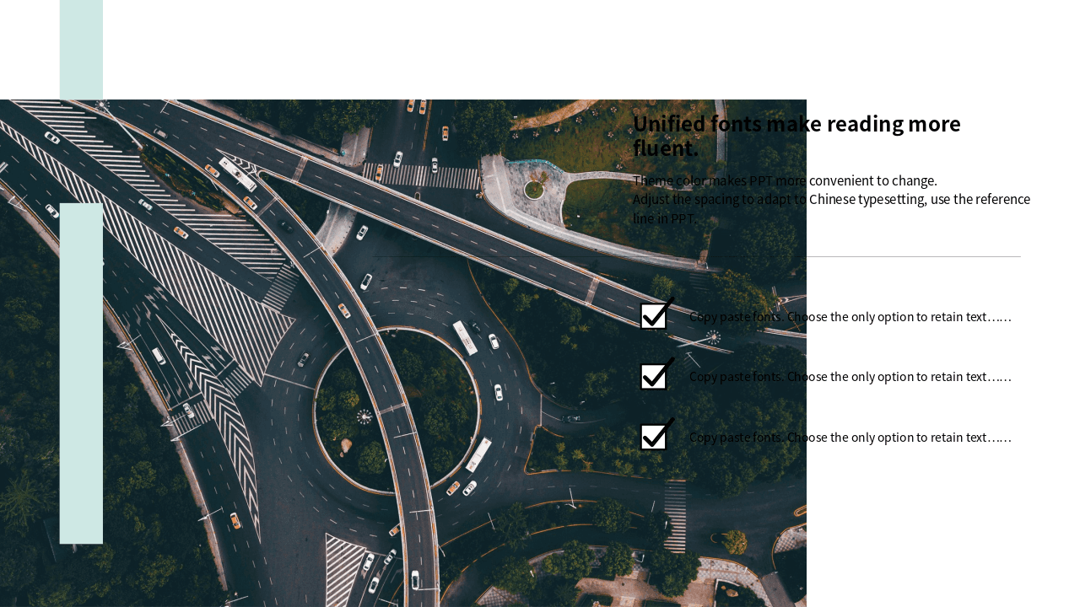Click the long white bus on the roundabout
Screen dimensions: 1080x607
pyautogui.click(x=465, y=337)
